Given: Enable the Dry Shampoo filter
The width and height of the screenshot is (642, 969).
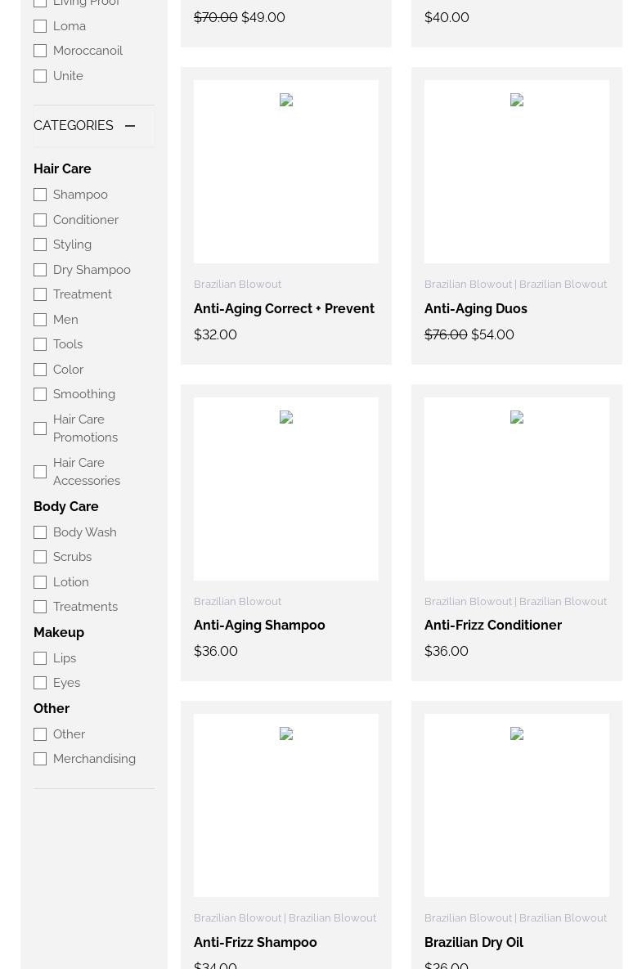Looking at the screenshot, I should pos(40,270).
